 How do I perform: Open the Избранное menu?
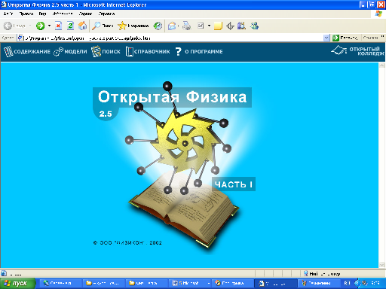click(x=63, y=14)
